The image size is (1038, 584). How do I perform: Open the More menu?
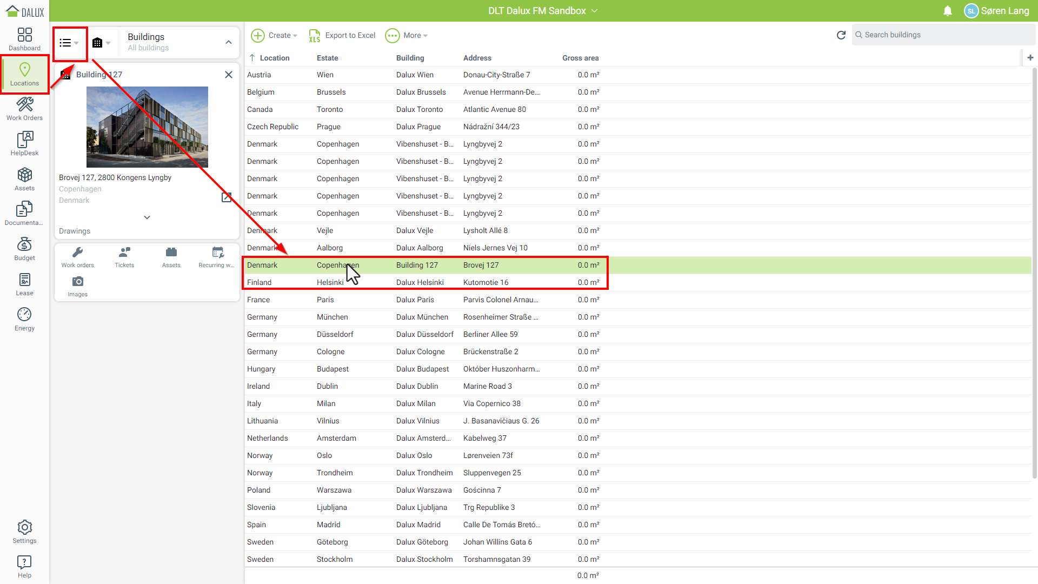407,35
